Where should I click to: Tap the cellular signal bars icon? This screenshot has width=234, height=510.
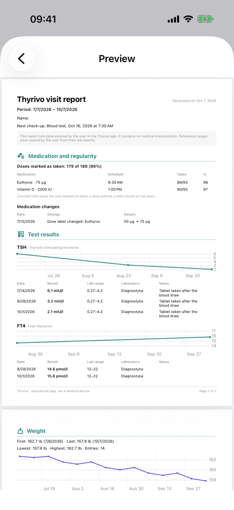click(x=173, y=19)
